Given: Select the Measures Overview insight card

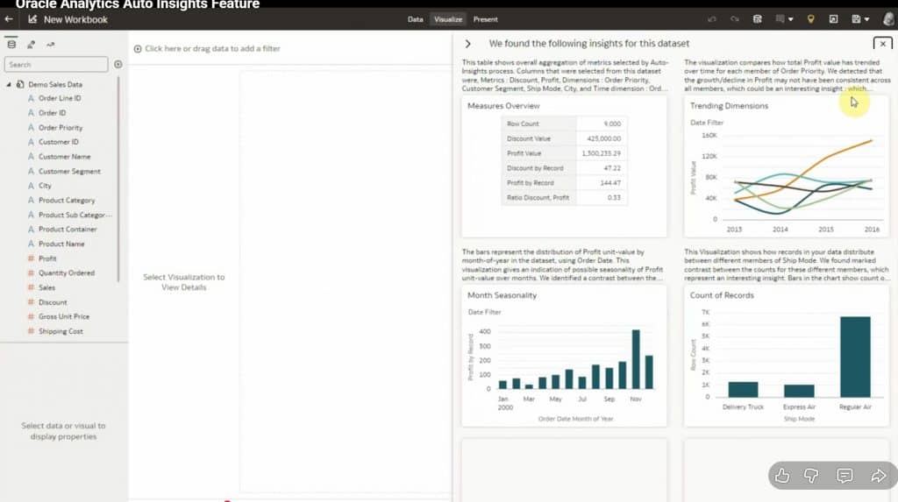Looking at the screenshot, I should [564, 166].
